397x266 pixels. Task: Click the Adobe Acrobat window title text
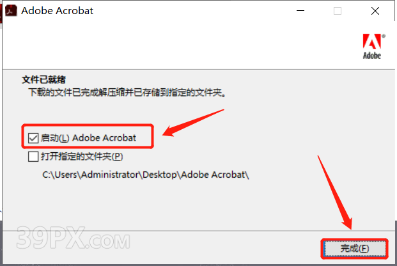pos(58,11)
